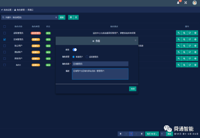Image resolution: width=200 pixels, height=138 pixels.
Task: Open the user avatar menu
Action: coord(194,3)
